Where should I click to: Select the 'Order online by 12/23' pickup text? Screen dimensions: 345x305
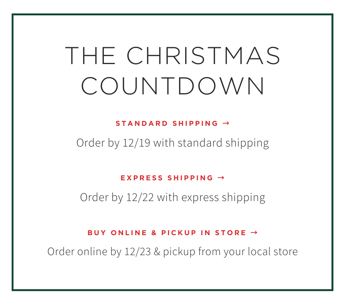click(x=172, y=252)
